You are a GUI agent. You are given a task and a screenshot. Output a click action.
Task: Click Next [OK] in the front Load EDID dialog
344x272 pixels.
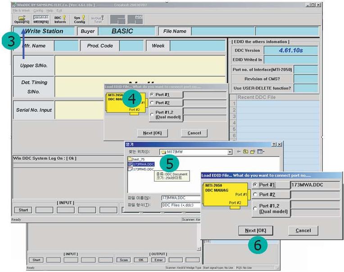click(x=256, y=231)
